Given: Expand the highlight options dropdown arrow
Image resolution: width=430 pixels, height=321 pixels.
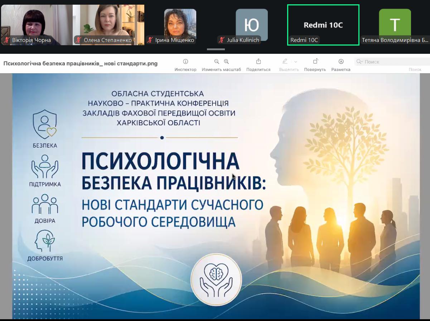Looking at the screenshot, I should click(296, 62).
